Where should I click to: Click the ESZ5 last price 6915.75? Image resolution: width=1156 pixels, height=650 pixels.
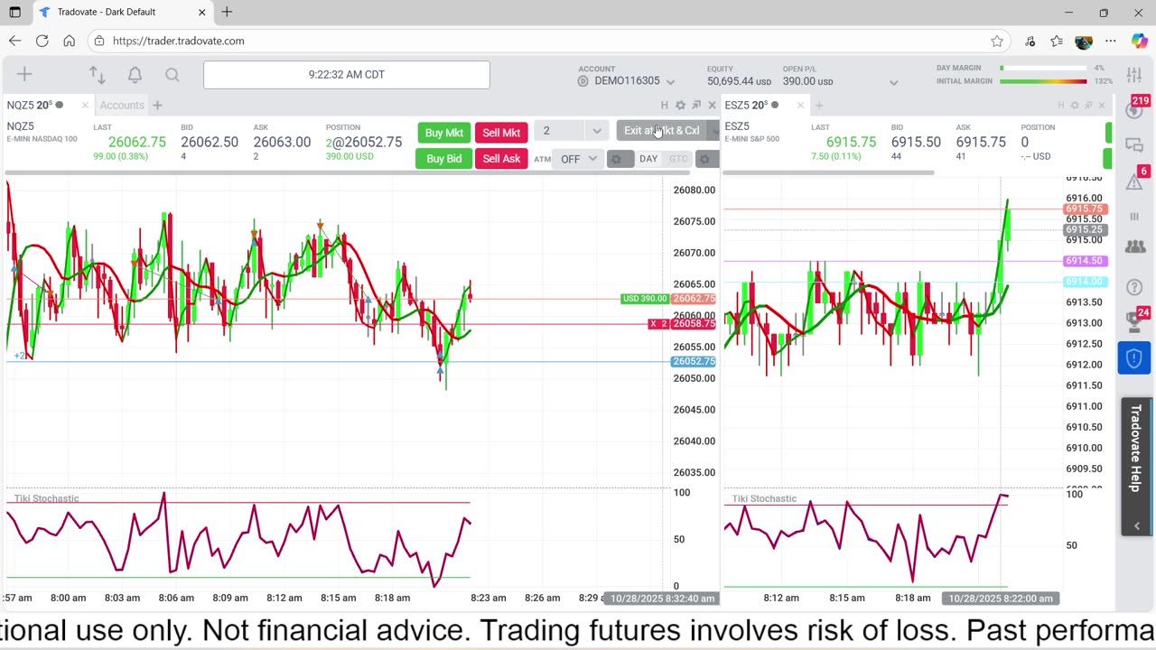[851, 143]
